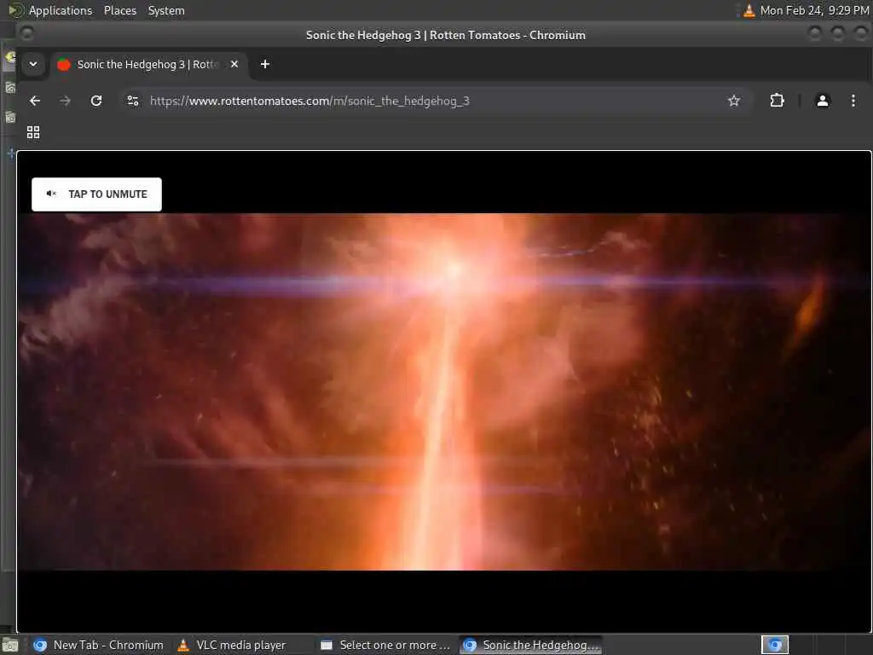Click the VLC cone tray icon
Screen dimensions: 873x655
(749, 10)
